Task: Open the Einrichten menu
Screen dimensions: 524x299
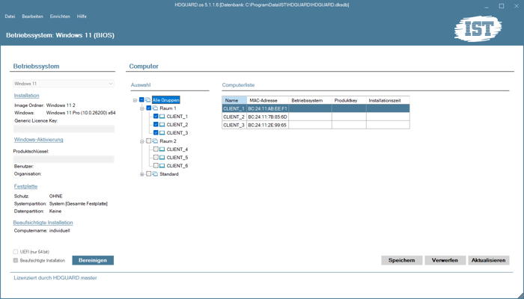Action: (60, 16)
